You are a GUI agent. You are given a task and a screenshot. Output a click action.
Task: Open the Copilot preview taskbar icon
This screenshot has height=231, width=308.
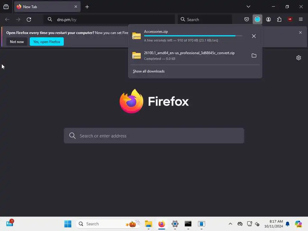(x=298, y=224)
